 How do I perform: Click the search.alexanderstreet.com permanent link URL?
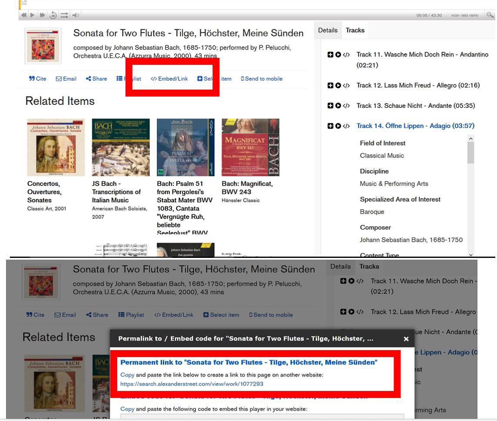192,384
